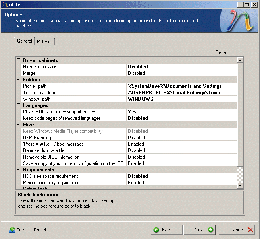Viewport: 260px width, 239px height.
Task: Change 'Press Any Key...' boot message value
Action: click(182, 144)
